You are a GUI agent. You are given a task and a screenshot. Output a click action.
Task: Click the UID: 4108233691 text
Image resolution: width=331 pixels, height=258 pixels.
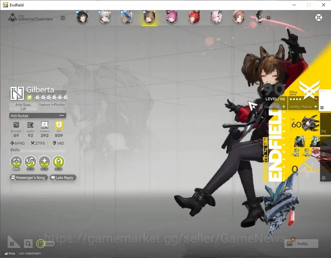(x=30, y=253)
